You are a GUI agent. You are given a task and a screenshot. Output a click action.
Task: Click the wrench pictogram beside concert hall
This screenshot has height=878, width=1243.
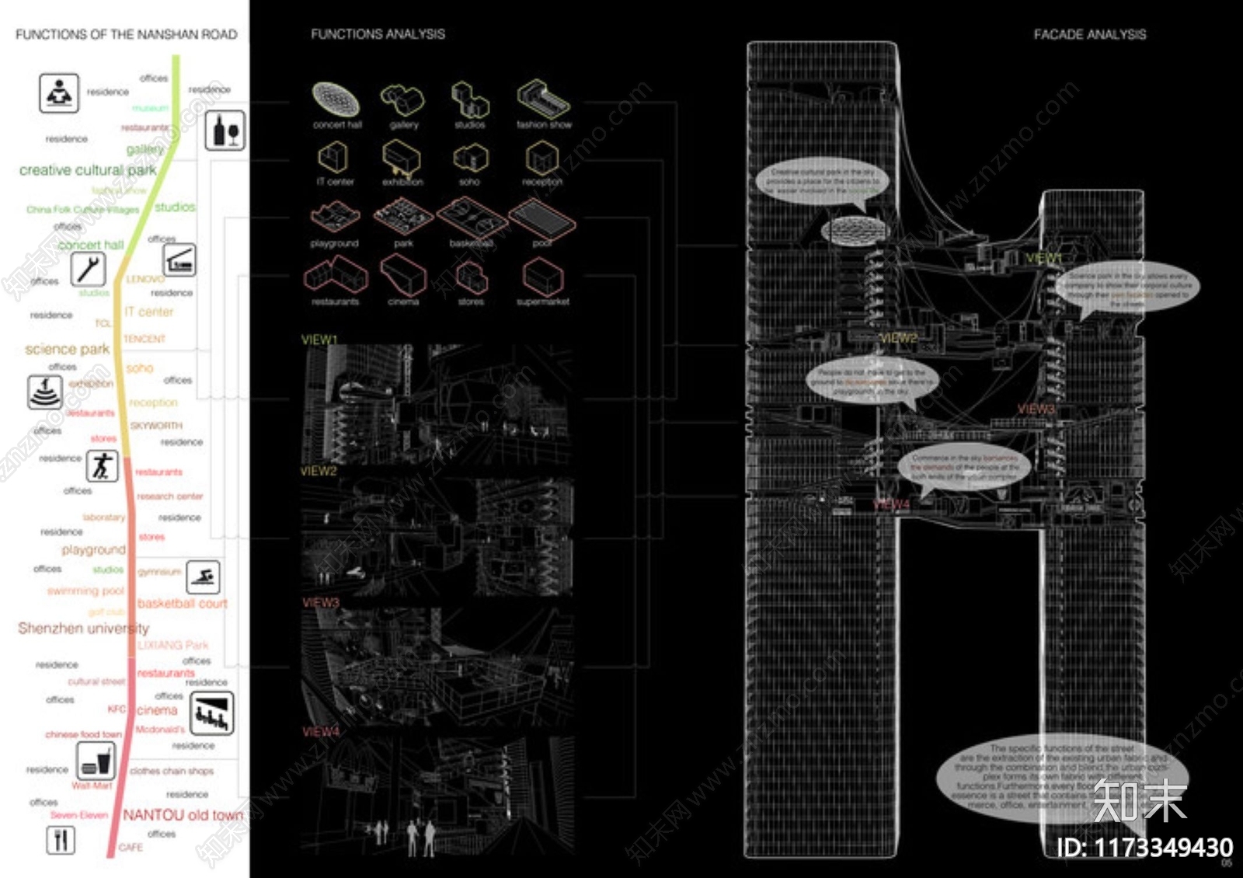88,269
